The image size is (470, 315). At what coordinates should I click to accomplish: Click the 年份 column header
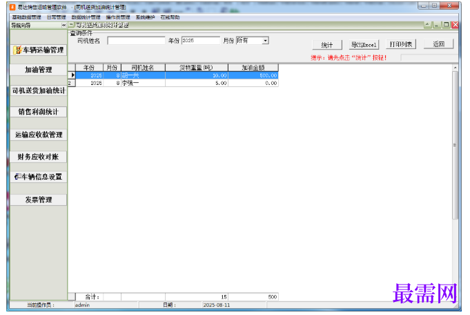click(x=89, y=68)
